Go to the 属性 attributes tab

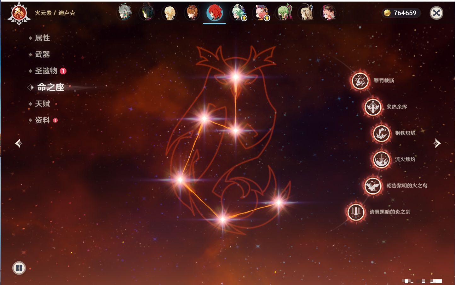(42, 38)
